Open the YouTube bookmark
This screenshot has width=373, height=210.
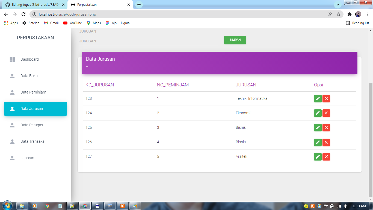(72, 23)
